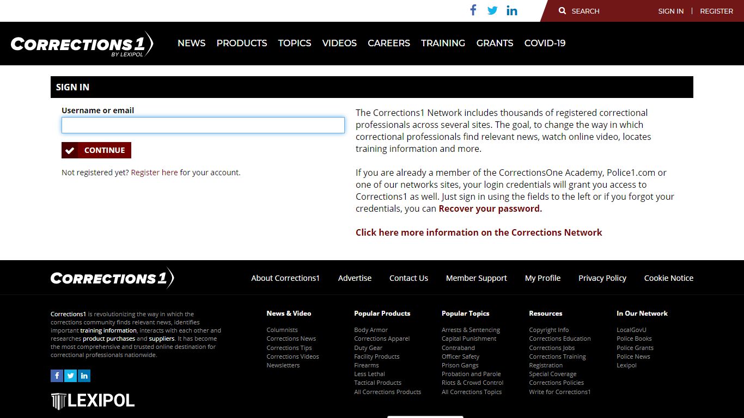This screenshot has height=418, width=744.
Task: Open Contraband topic link
Action: pos(459,348)
